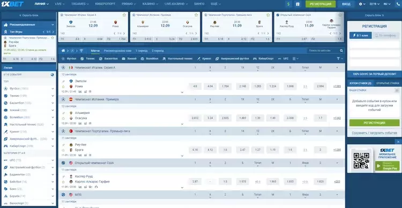
Task: Star the Риу-Аве vs Брага match row
Action: point(63,150)
